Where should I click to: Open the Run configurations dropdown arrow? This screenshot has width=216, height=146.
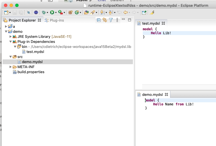56,13
